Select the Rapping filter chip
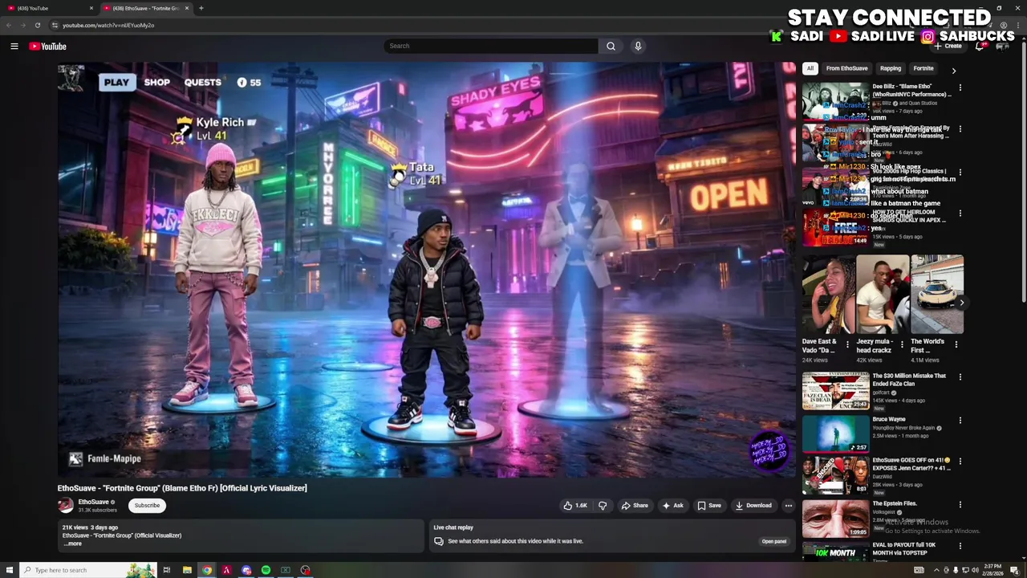1027x578 pixels. pyautogui.click(x=891, y=68)
